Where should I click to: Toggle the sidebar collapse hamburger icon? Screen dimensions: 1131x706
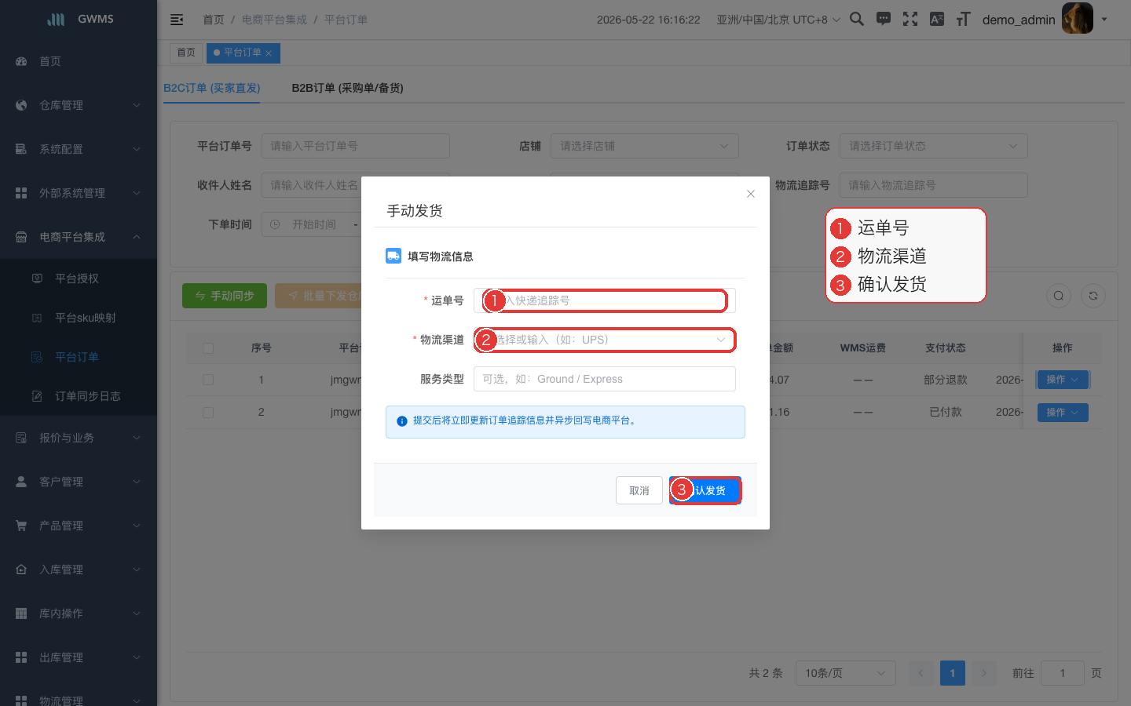coord(177,20)
